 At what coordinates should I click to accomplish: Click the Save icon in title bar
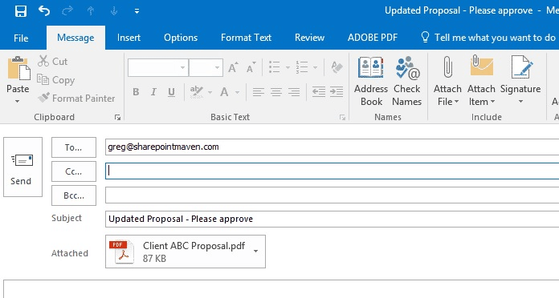click(x=21, y=11)
